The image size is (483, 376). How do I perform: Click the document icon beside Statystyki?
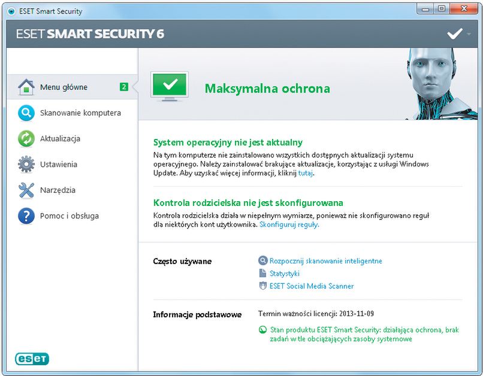(262, 273)
